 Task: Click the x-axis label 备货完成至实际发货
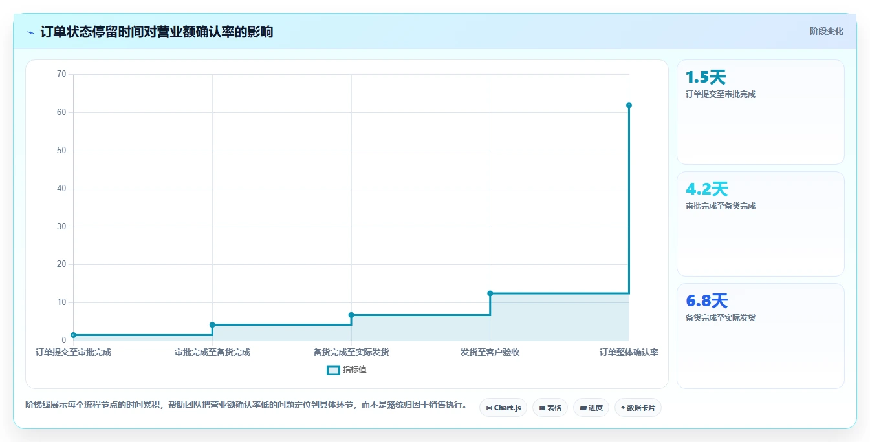[351, 352]
